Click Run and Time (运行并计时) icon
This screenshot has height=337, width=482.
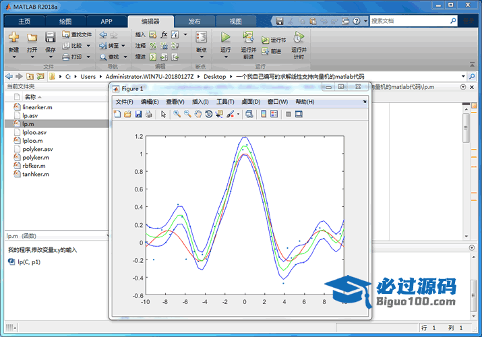[299, 37]
